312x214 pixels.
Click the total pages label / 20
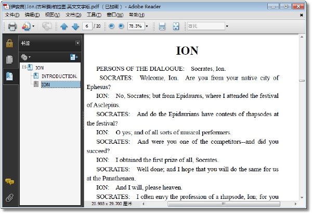[x=97, y=26]
